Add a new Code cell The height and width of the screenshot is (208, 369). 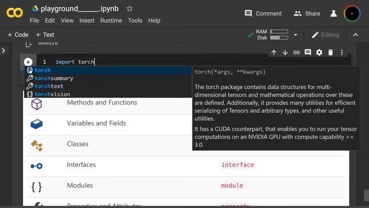[x=18, y=35]
